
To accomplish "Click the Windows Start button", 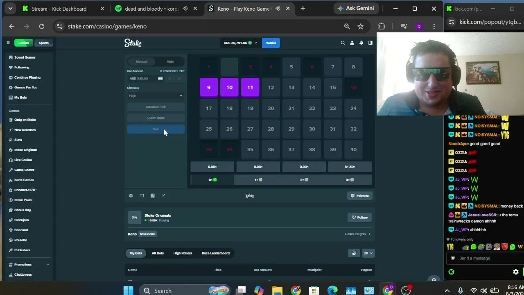I will pos(128,290).
